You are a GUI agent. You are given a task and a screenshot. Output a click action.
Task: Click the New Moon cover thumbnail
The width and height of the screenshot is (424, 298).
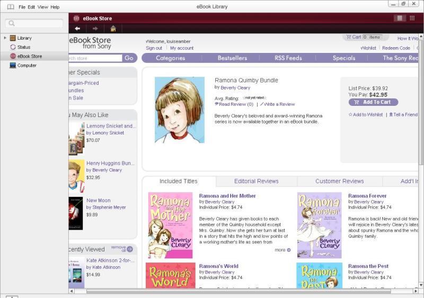tap(76, 213)
